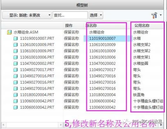Click the part icon beside 110470020002.PRT
The height and width of the screenshot is (129, 167).
tap(15, 64)
